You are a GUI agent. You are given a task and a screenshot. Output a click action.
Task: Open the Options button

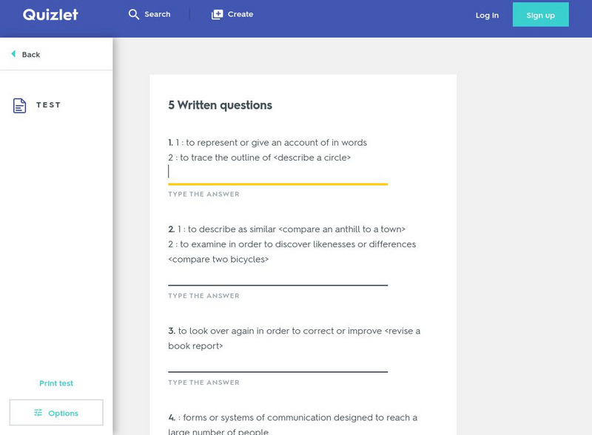56,413
